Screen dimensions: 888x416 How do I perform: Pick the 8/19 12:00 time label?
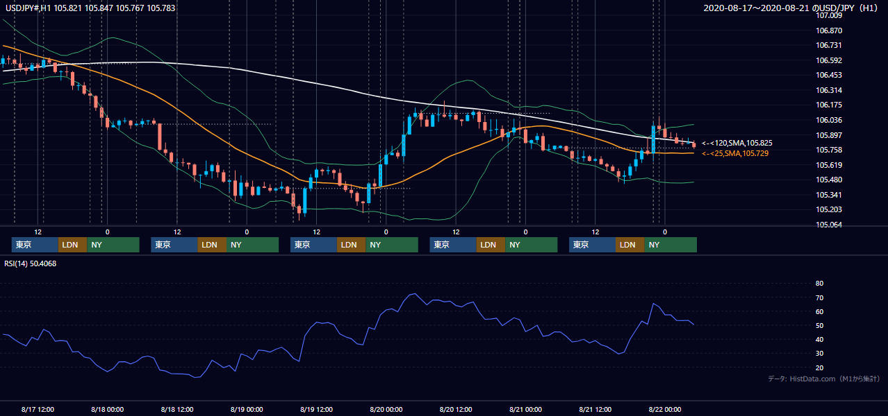coord(316,410)
